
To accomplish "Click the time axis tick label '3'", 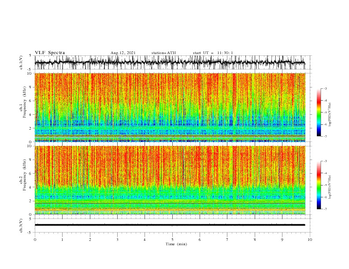I will coord(117,240).
